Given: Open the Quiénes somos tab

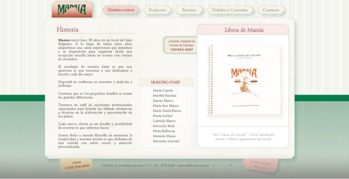Looking at the screenshot, I should [121, 10].
